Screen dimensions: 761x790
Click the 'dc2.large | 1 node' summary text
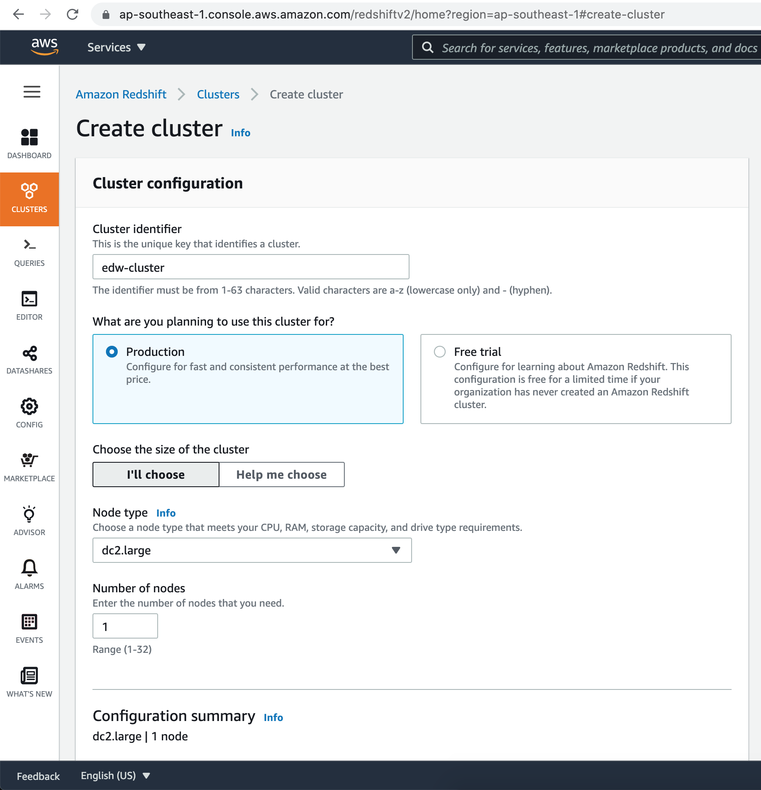point(140,736)
